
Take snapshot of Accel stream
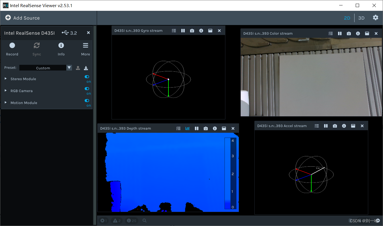(335, 126)
